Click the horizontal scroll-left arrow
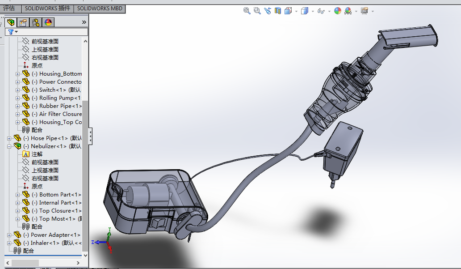The height and width of the screenshot is (269, 461). click(8, 263)
